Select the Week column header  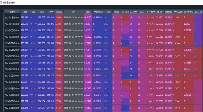[142, 12]
